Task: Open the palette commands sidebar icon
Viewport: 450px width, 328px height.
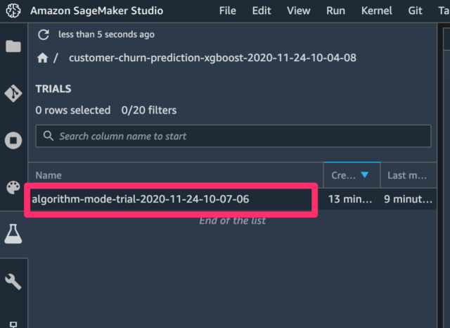Action: click(x=13, y=187)
